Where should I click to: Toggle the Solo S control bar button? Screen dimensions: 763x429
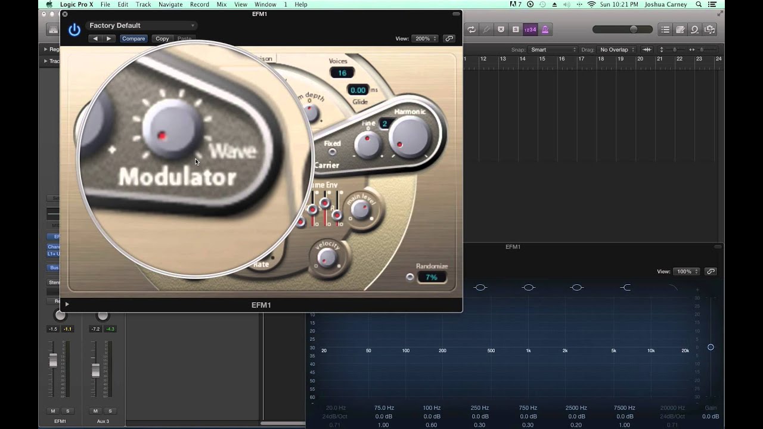point(515,29)
